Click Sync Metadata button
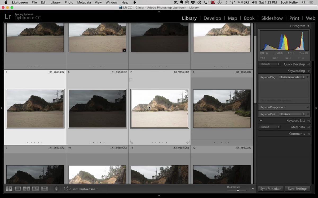The width and height of the screenshot is (318, 198). pos(271,189)
